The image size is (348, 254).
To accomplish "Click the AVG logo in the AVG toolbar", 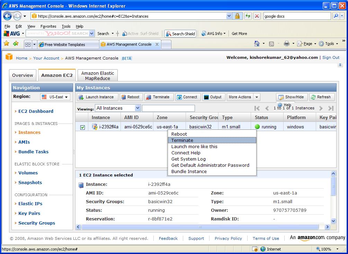I will [x=12, y=34].
